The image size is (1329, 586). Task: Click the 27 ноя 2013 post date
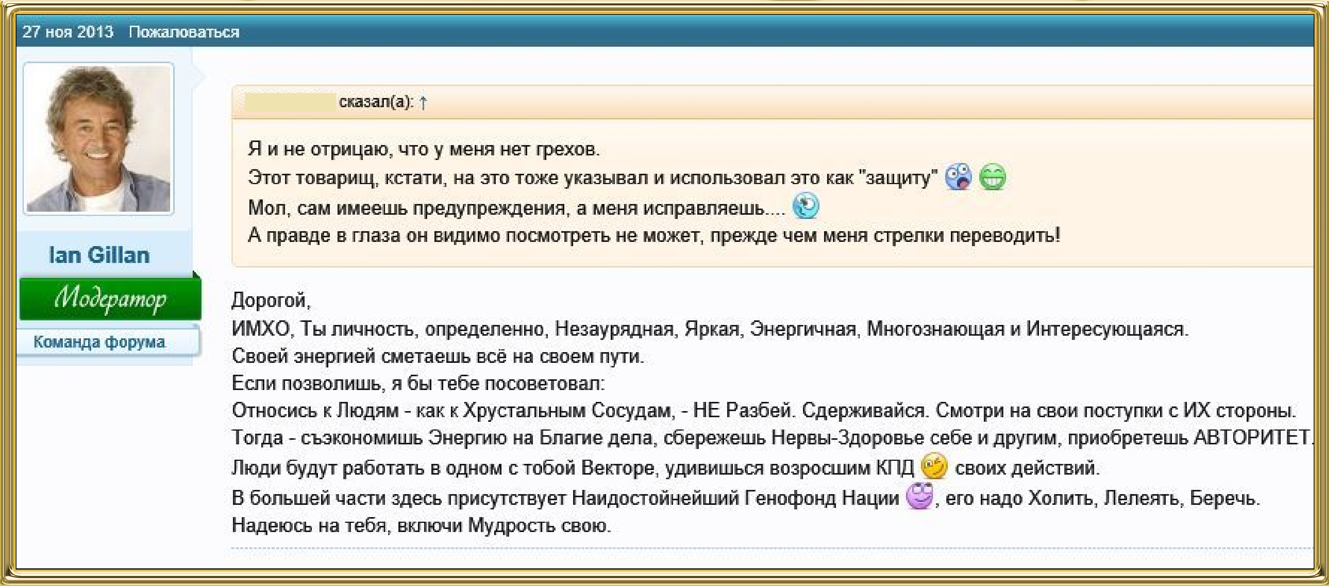(67, 32)
